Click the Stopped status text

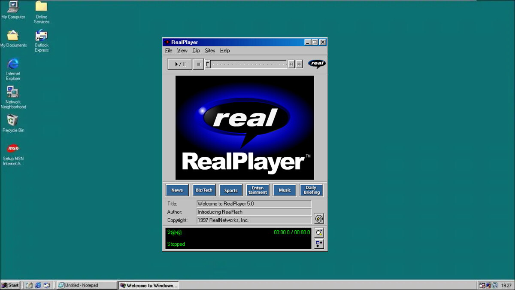(176, 244)
